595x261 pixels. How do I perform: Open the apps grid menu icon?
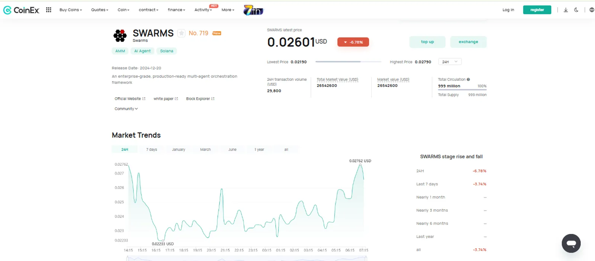pos(48,10)
